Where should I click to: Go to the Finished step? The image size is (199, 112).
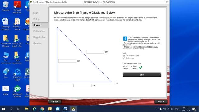38,44
